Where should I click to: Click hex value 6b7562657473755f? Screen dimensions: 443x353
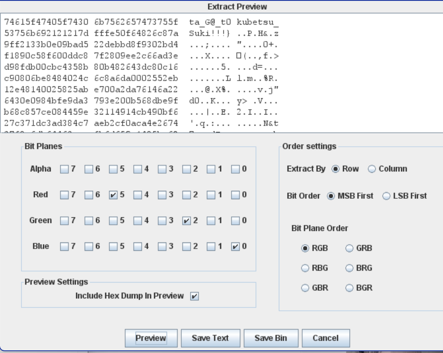click(136, 22)
